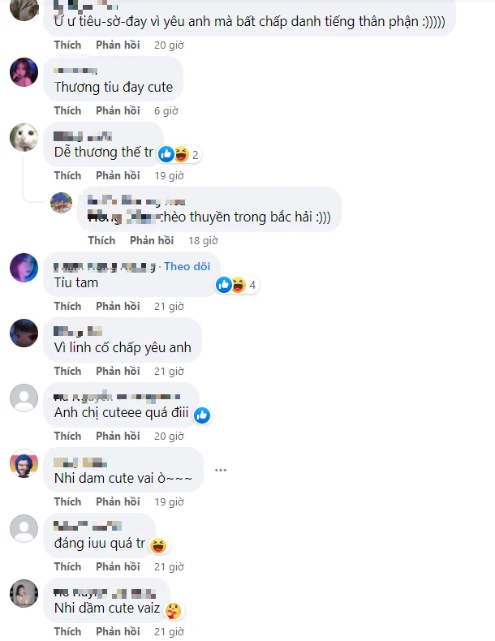Screen dimensions: 495x641
Task: Open the "18 giờ" timestamp of the nested reply
Action: 203,241
